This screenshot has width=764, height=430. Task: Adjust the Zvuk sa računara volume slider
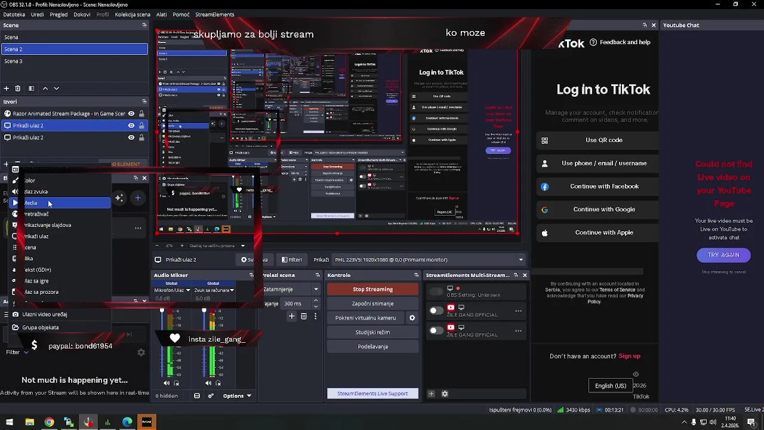pos(204,311)
